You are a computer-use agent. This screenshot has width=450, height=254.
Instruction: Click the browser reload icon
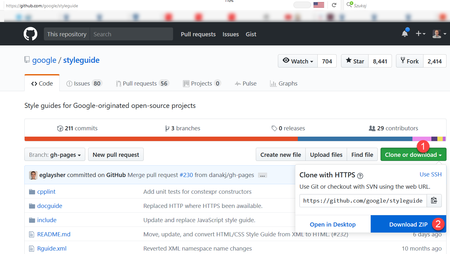click(334, 5)
